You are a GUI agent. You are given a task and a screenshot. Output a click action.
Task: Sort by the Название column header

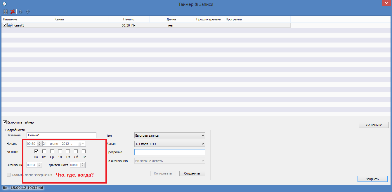click(x=27, y=19)
